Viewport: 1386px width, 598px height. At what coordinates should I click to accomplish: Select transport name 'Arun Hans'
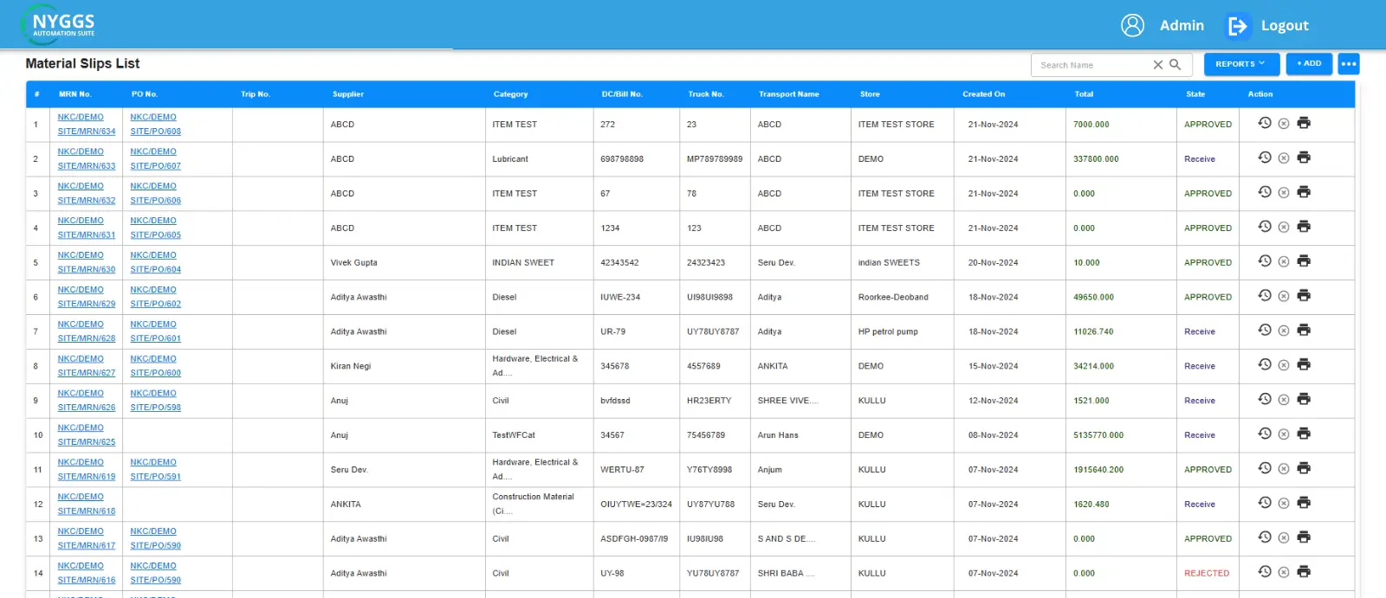click(x=778, y=435)
